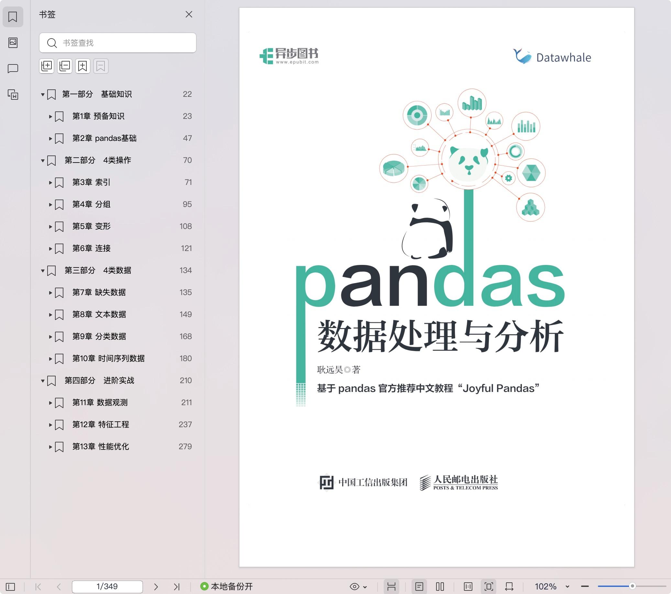Open the convert-to-Word panel icon in sidebar

click(x=13, y=95)
